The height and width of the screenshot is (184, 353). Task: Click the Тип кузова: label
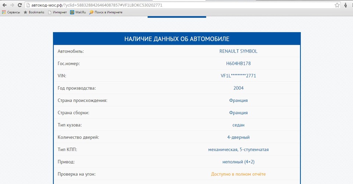pos(69,125)
